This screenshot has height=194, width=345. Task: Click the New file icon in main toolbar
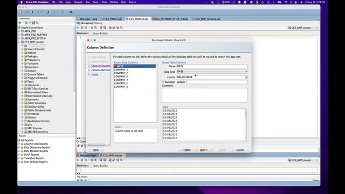tap(21, 12)
